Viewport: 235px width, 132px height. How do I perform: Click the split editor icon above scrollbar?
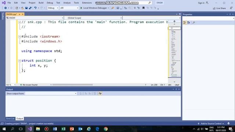pyautogui.click(x=174, y=21)
